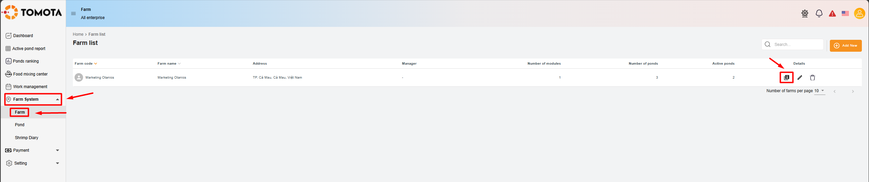Click the ship wheel icon in header

[805, 14]
